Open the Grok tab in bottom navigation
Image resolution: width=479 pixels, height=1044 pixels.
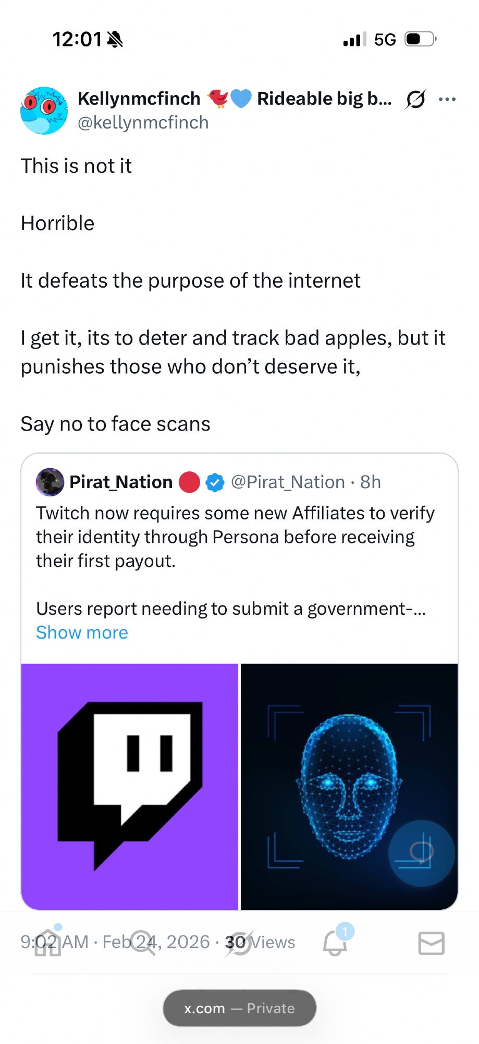pos(239,944)
